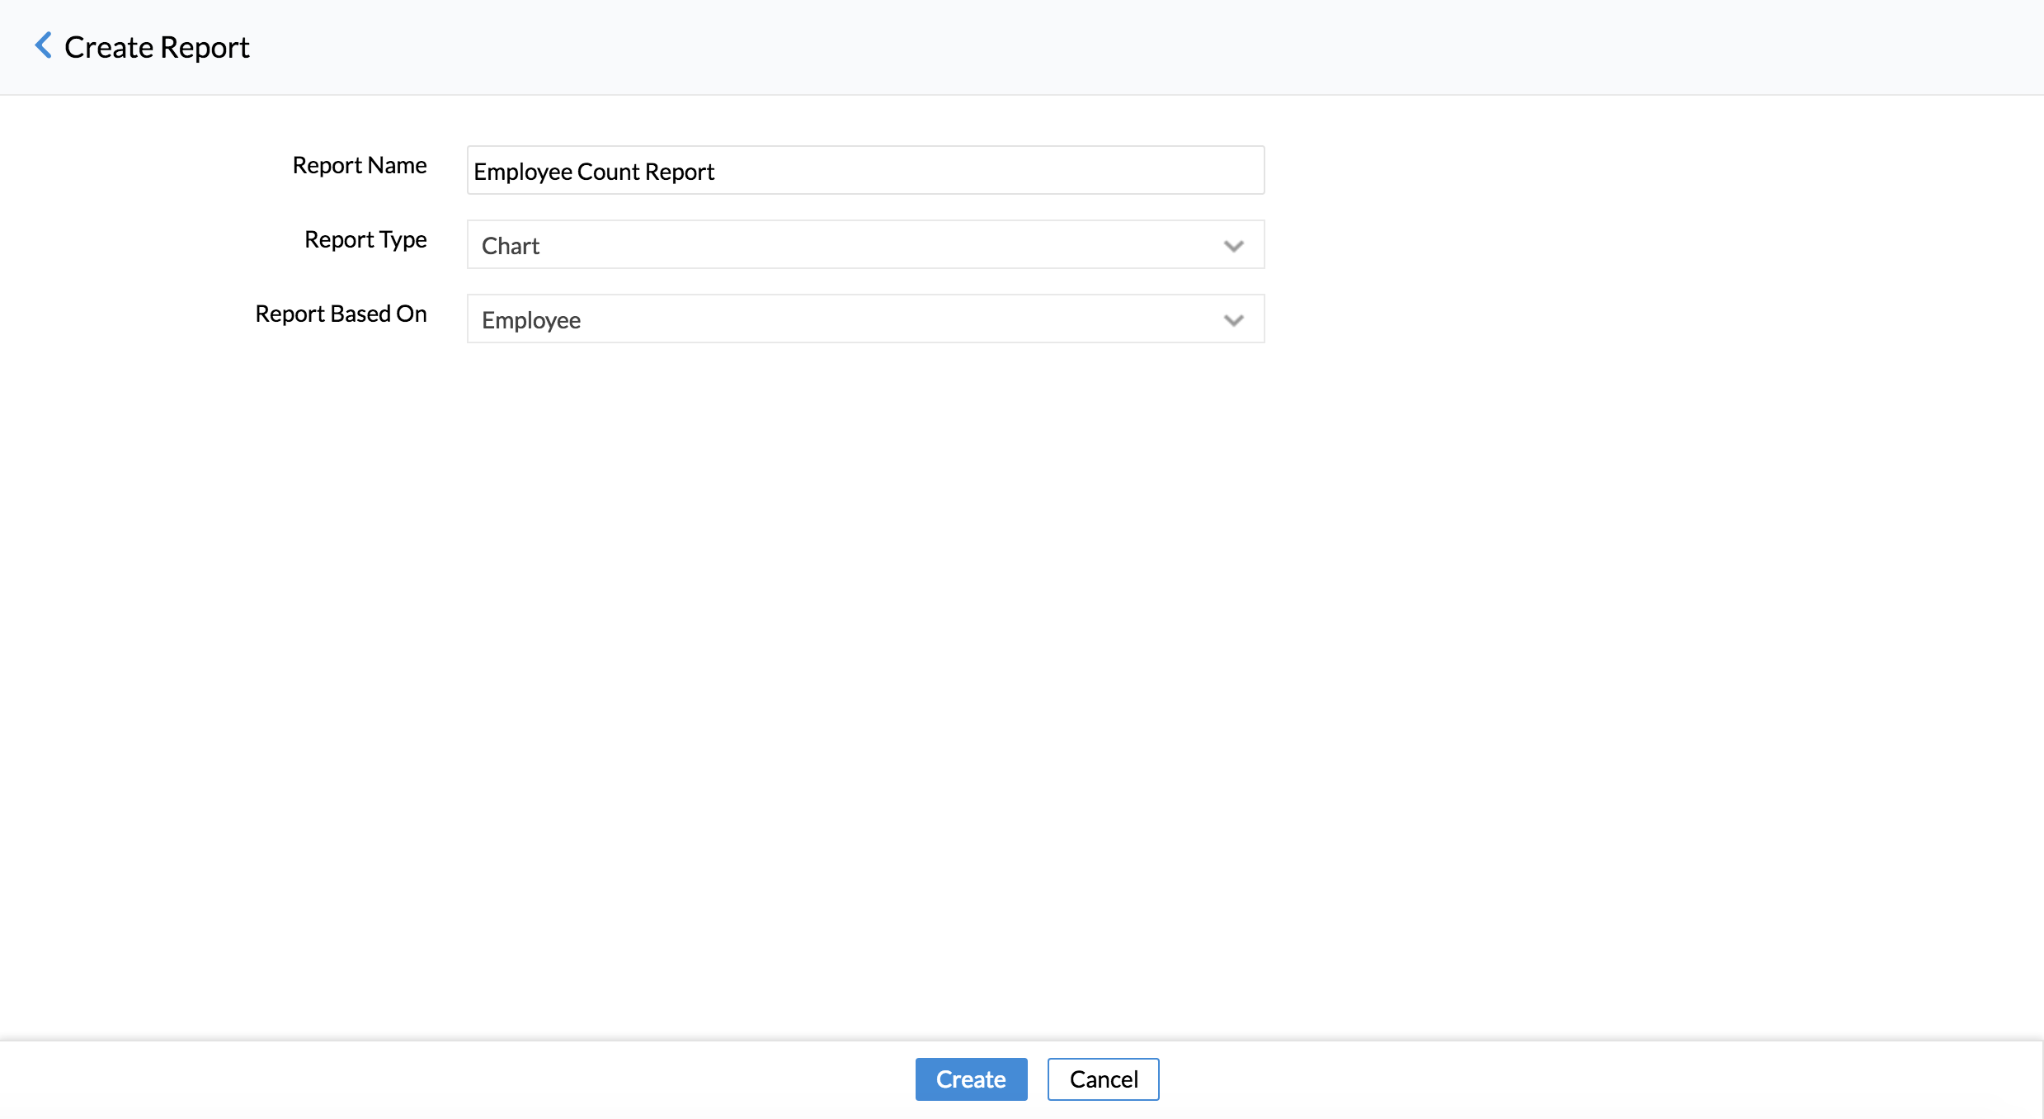Click the text Employee Count Report
Image resolution: width=2044 pixels, height=1119 pixels.
point(593,172)
